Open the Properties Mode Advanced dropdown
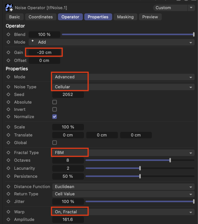The height and width of the screenshot is (224, 198). (x=123, y=77)
